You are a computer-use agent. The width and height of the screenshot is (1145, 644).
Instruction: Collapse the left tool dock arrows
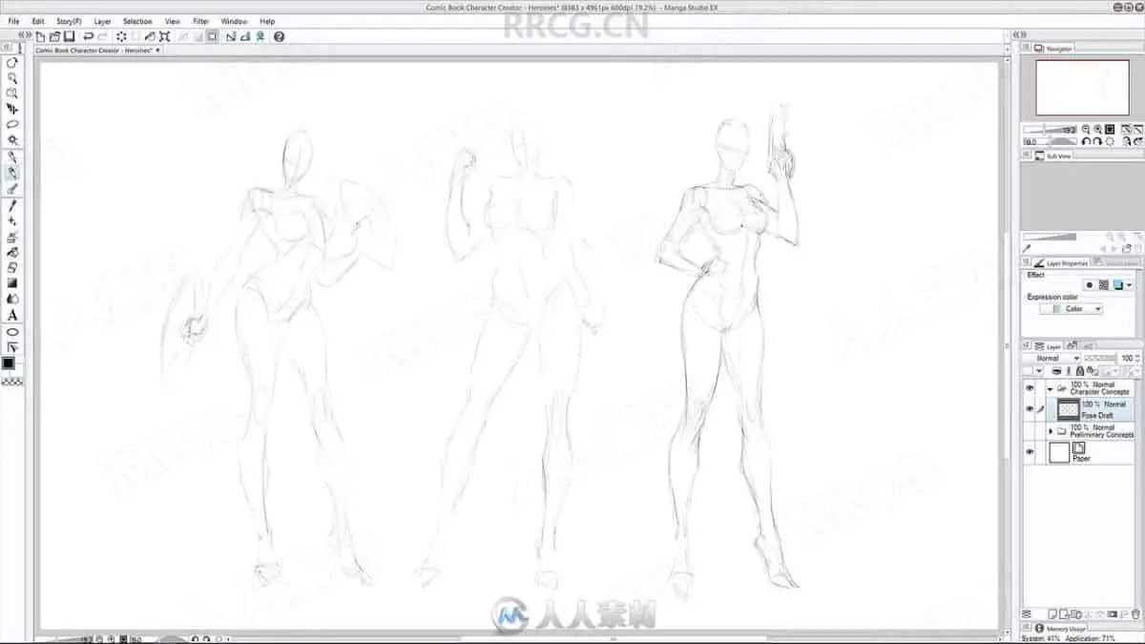coord(25,35)
